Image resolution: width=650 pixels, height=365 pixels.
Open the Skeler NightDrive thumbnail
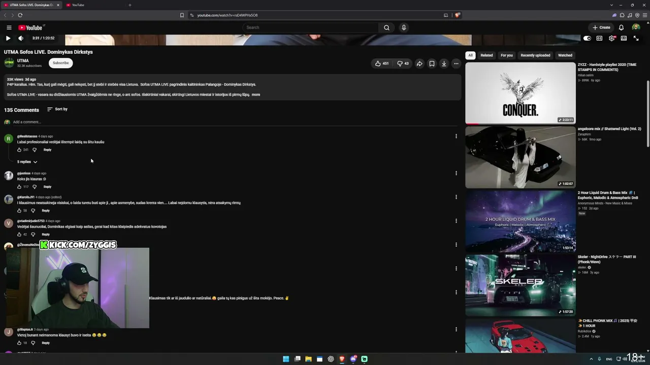pyautogui.click(x=521, y=285)
